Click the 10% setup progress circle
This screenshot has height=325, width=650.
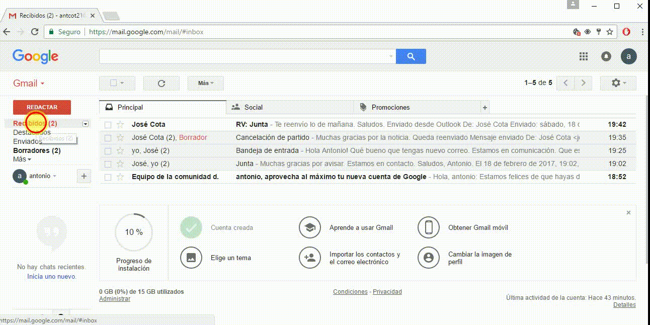pyautogui.click(x=134, y=232)
